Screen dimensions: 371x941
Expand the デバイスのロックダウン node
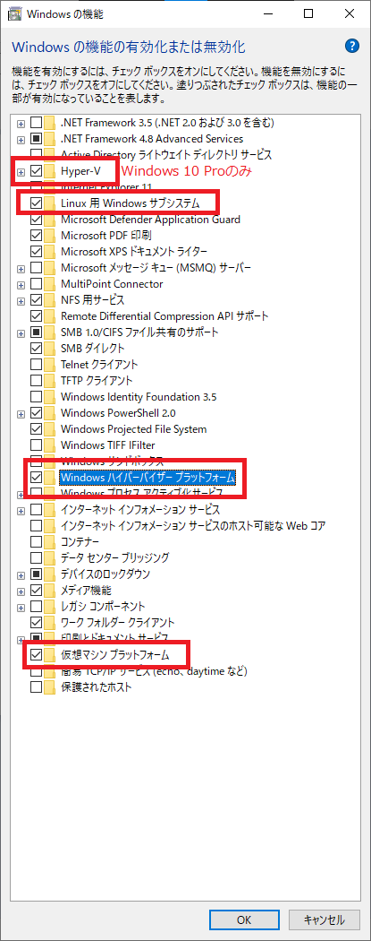coord(21,575)
